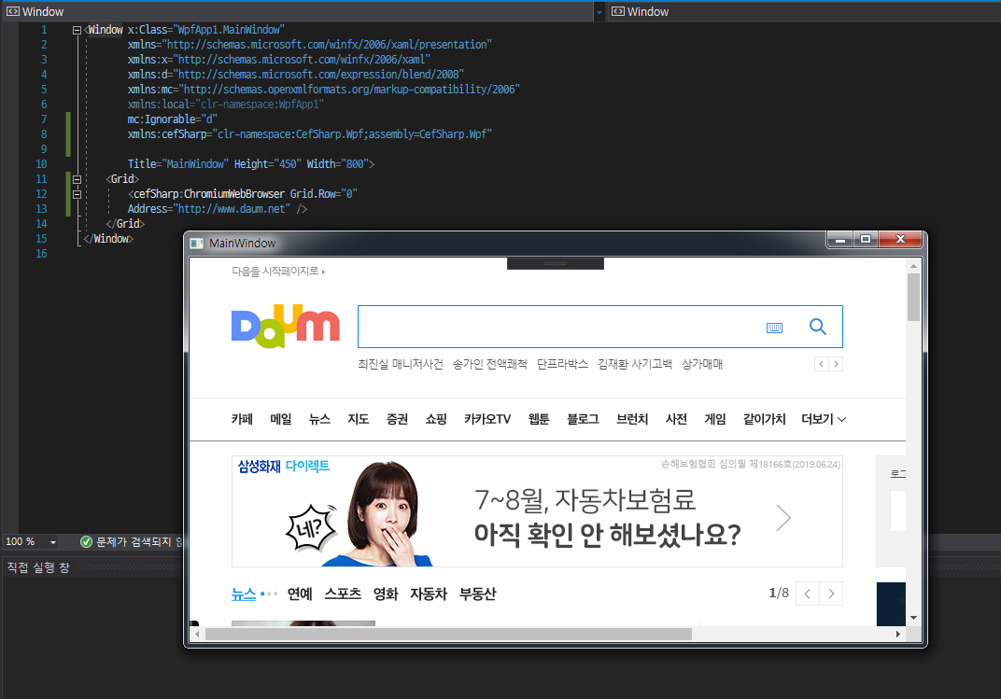Click the green check no-issues status icon
This screenshot has height=699, width=1001.
(x=86, y=541)
